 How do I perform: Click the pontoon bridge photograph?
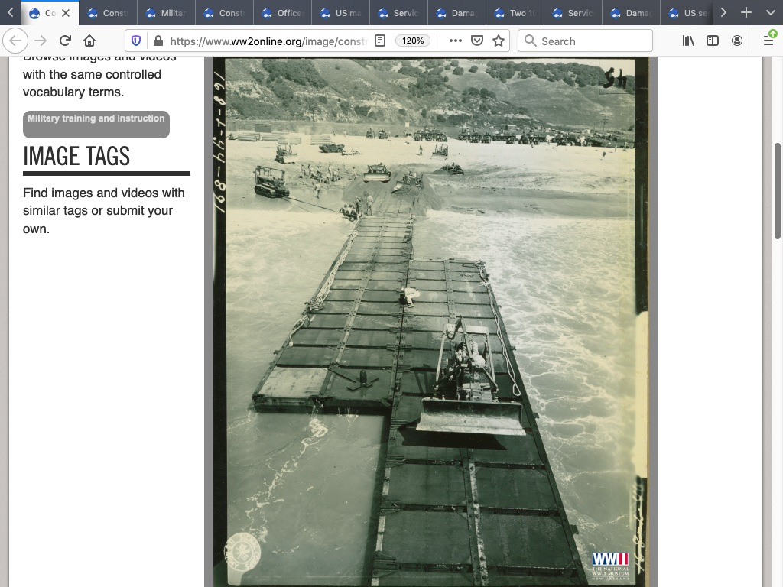point(430,321)
